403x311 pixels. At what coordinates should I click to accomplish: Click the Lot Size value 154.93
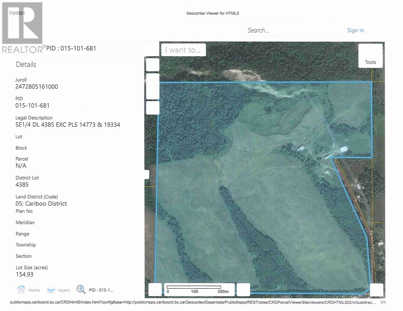pos(25,274)
